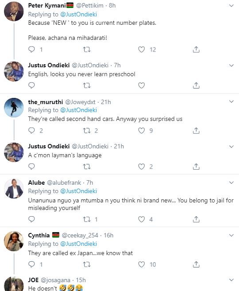The height and width of the screenshot is (291, 239).
Task: Like the "English, looks you never learn preschool" tweet
Action: pyautogui.click(x=142, y=85)
